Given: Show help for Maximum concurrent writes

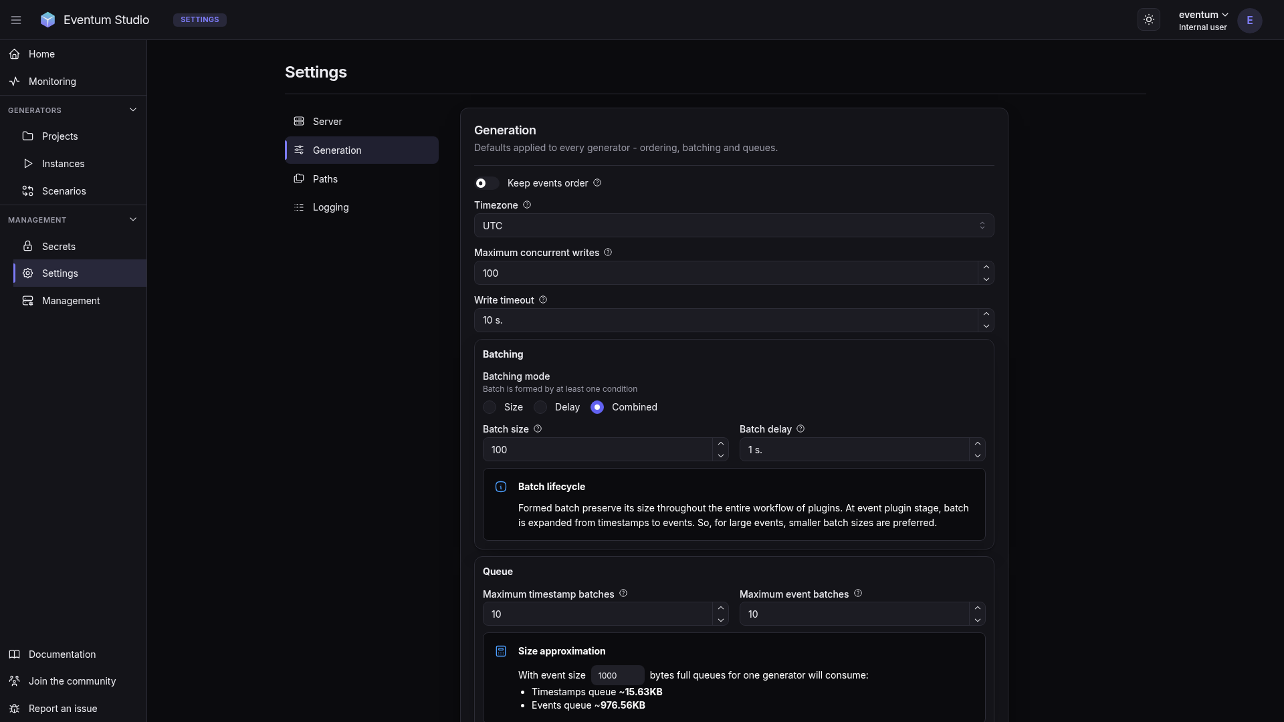Looking at the screenshot, I should click(x=608, y=253).
